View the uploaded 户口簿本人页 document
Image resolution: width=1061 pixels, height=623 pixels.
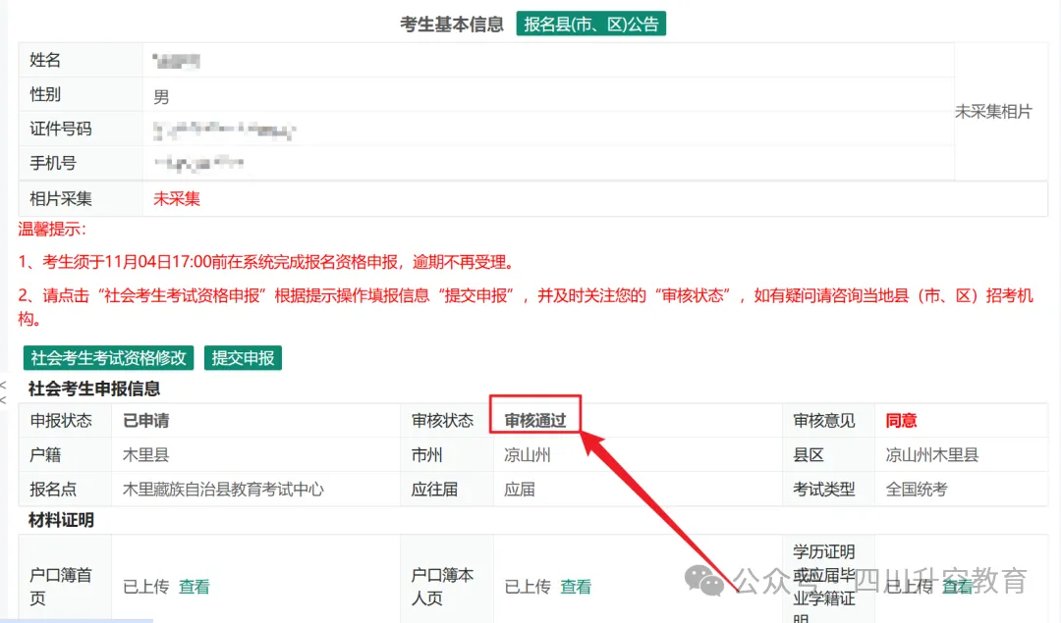coord(576,587)
